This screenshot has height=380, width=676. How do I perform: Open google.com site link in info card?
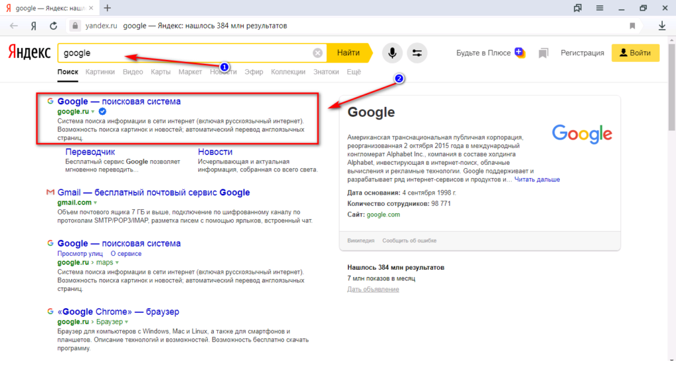pyautogui.click(x=384, y=214)
